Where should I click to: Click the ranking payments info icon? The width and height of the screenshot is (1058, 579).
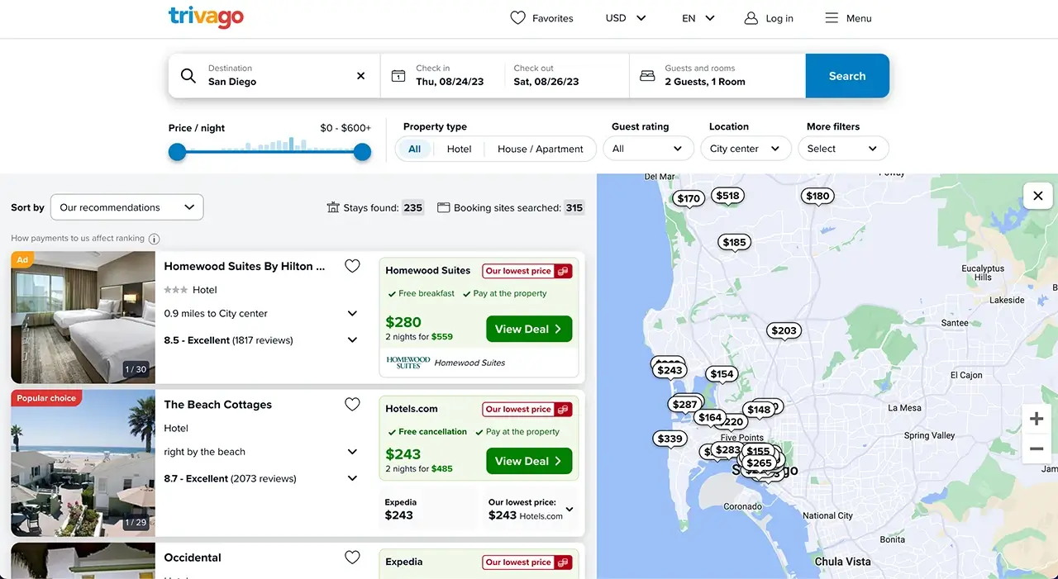[154, 239]
